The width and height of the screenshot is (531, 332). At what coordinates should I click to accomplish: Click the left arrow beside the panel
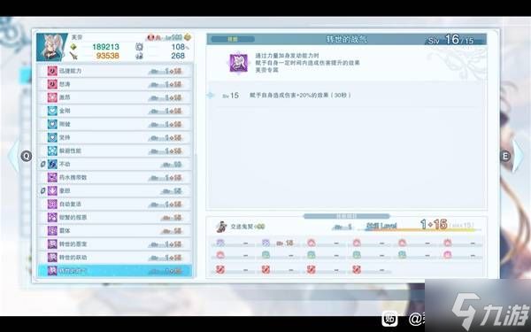coord(13,157)
